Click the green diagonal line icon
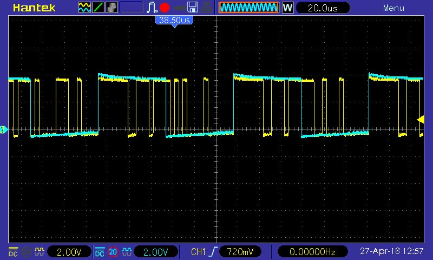433x260 pixels. 98,8
